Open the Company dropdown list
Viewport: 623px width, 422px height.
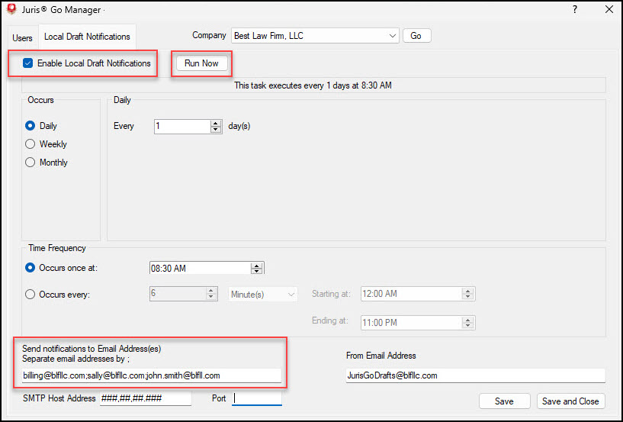pos(315,36)
